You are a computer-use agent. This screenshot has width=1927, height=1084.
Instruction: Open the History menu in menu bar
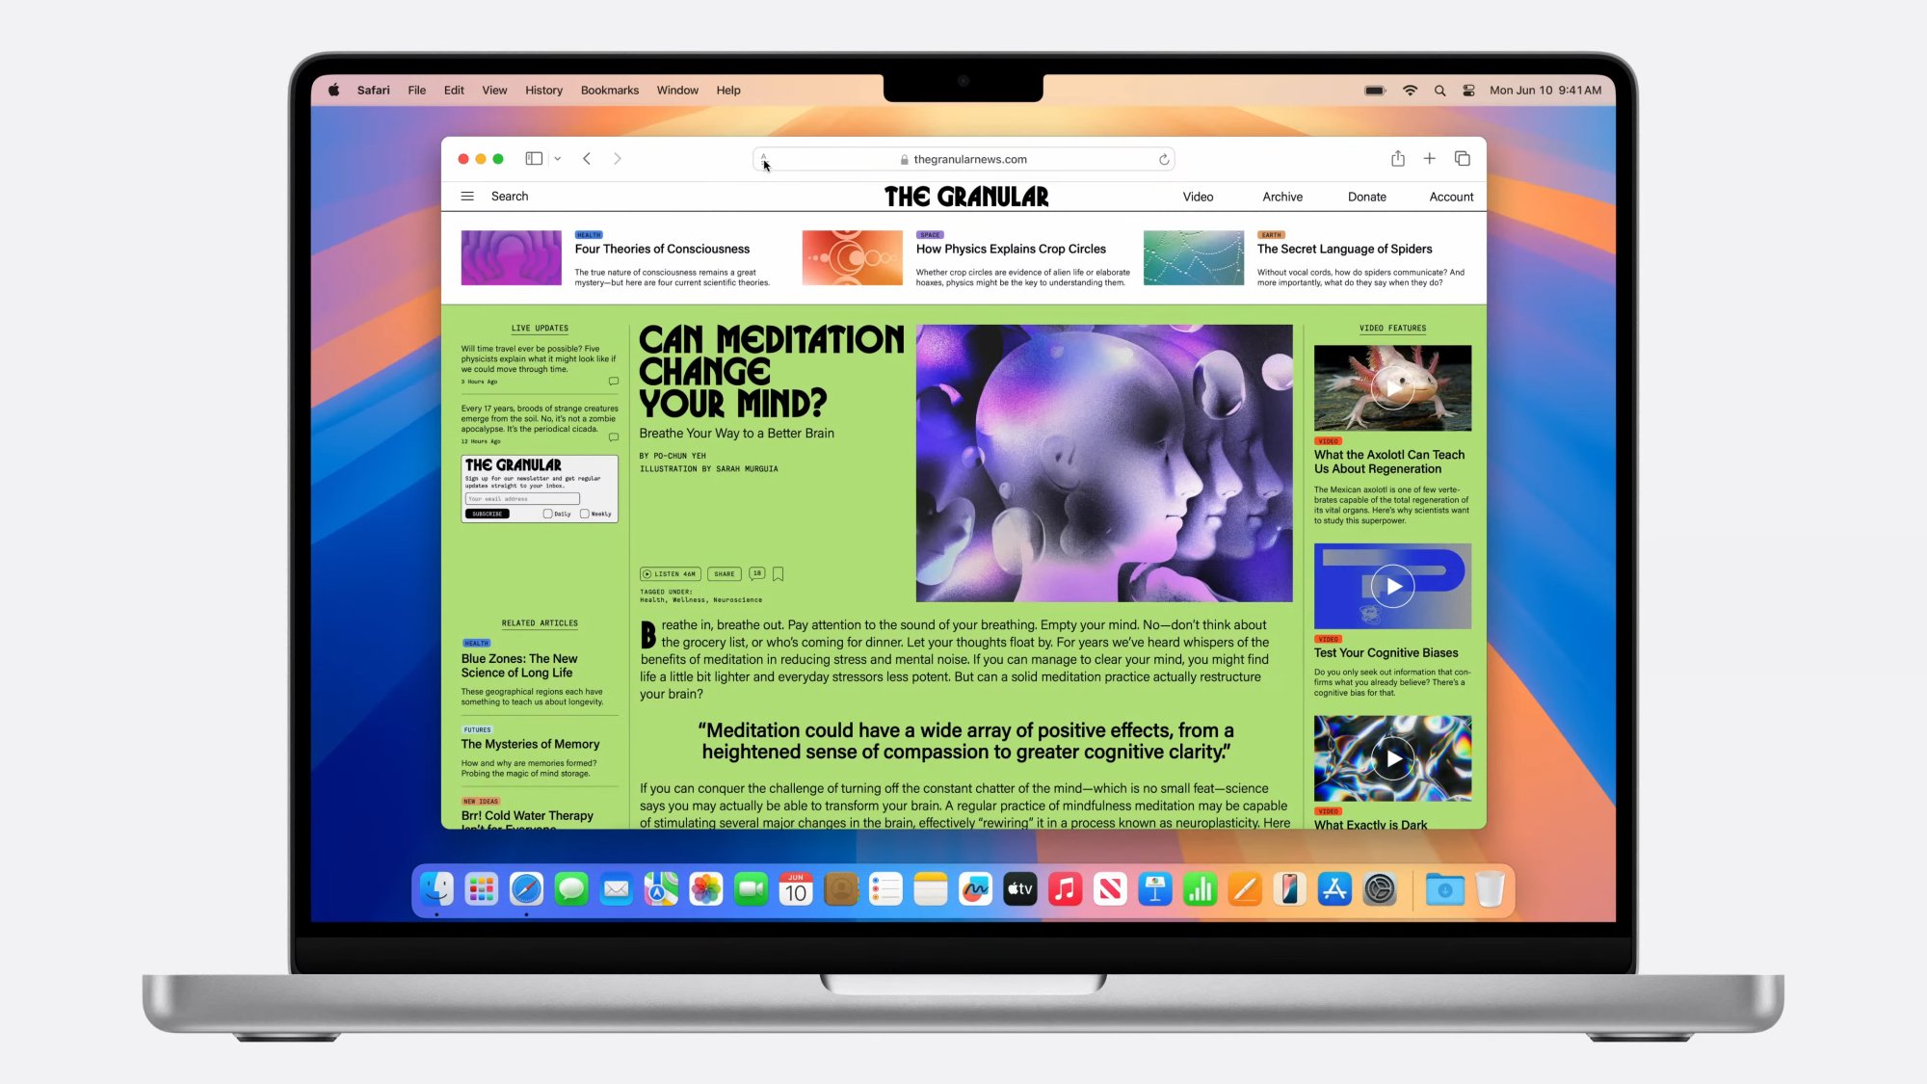tap(544, 89)
